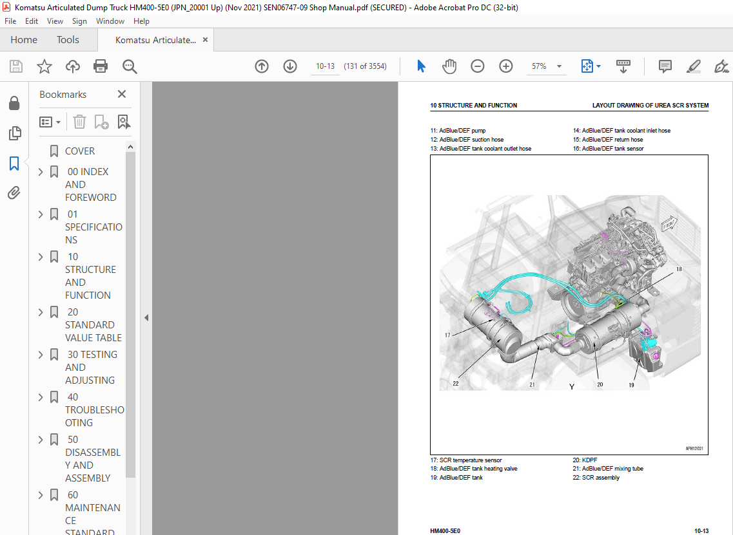Close the Bookmarks panel
733x535 pixels.
pos(122,94)
